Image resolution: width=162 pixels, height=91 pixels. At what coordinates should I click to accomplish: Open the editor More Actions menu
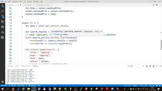click(160, 5)
